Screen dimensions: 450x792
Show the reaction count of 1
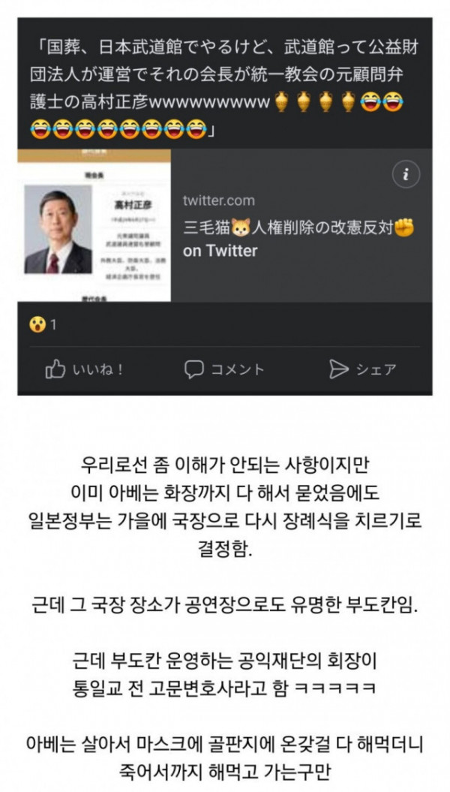pos(53,325)
